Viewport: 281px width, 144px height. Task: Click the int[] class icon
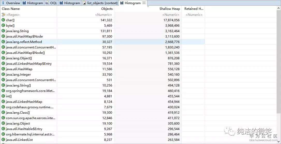click(3, 96)
